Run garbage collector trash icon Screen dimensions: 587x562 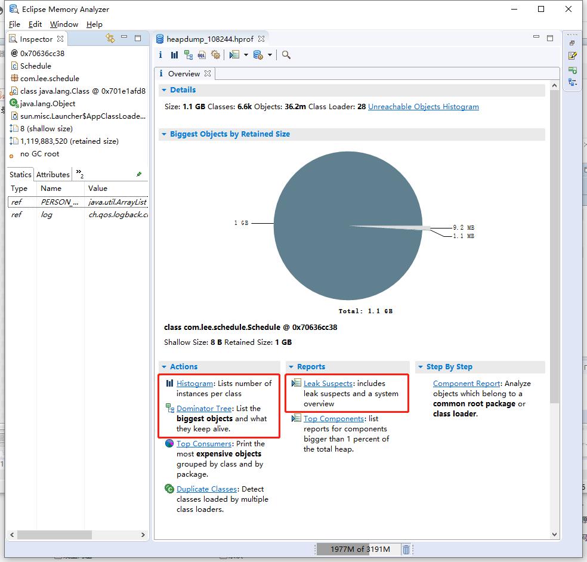[x=406, y=549]
